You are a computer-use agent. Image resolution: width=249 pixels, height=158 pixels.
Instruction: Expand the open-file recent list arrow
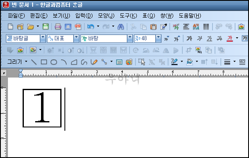(38, 26)
